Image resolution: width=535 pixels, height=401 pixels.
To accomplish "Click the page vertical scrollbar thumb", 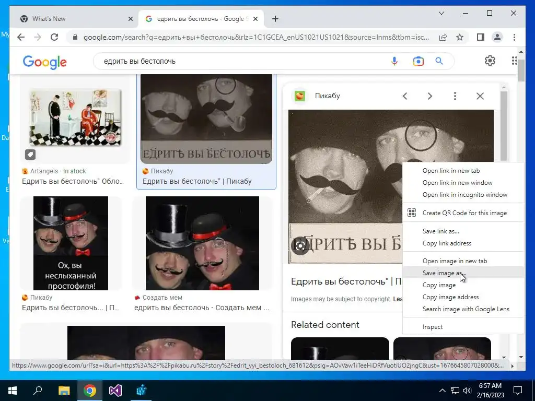I will tap(521, 70).
